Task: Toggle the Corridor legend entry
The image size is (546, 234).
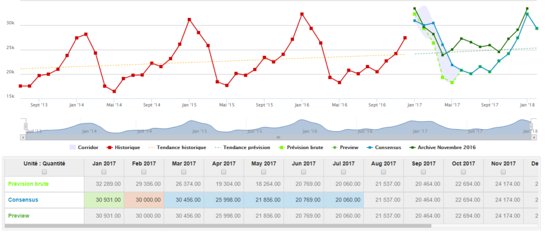Action: point(83,147)
